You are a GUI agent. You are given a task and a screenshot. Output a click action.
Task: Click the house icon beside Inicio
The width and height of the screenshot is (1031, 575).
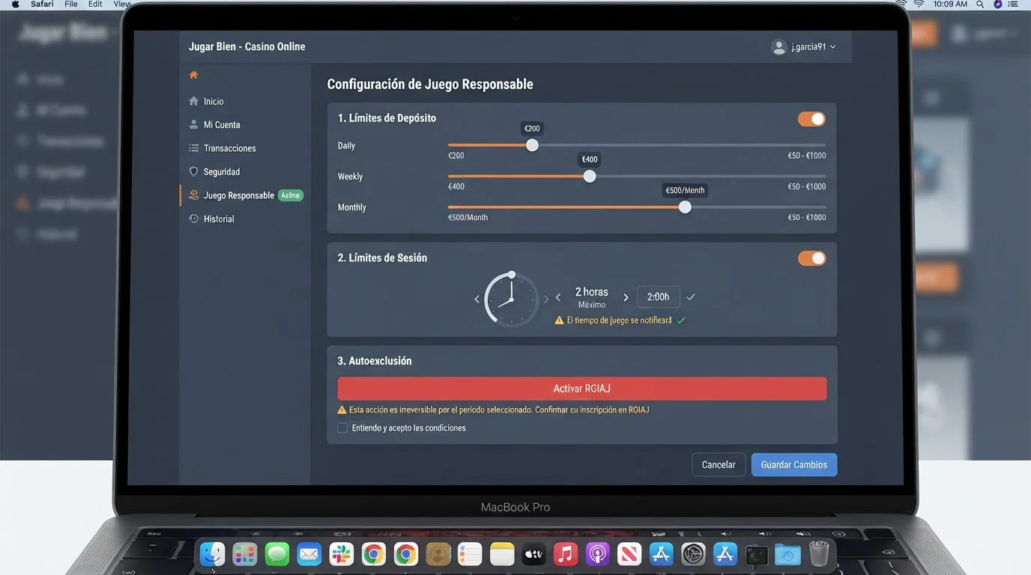(x=194, y=101)
